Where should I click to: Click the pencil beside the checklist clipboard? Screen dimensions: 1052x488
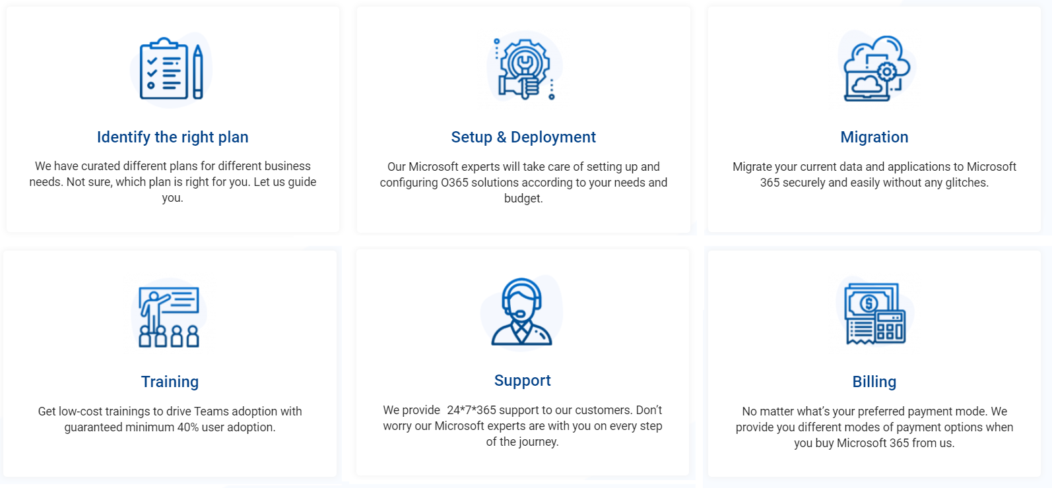click(x=198, y=71)
